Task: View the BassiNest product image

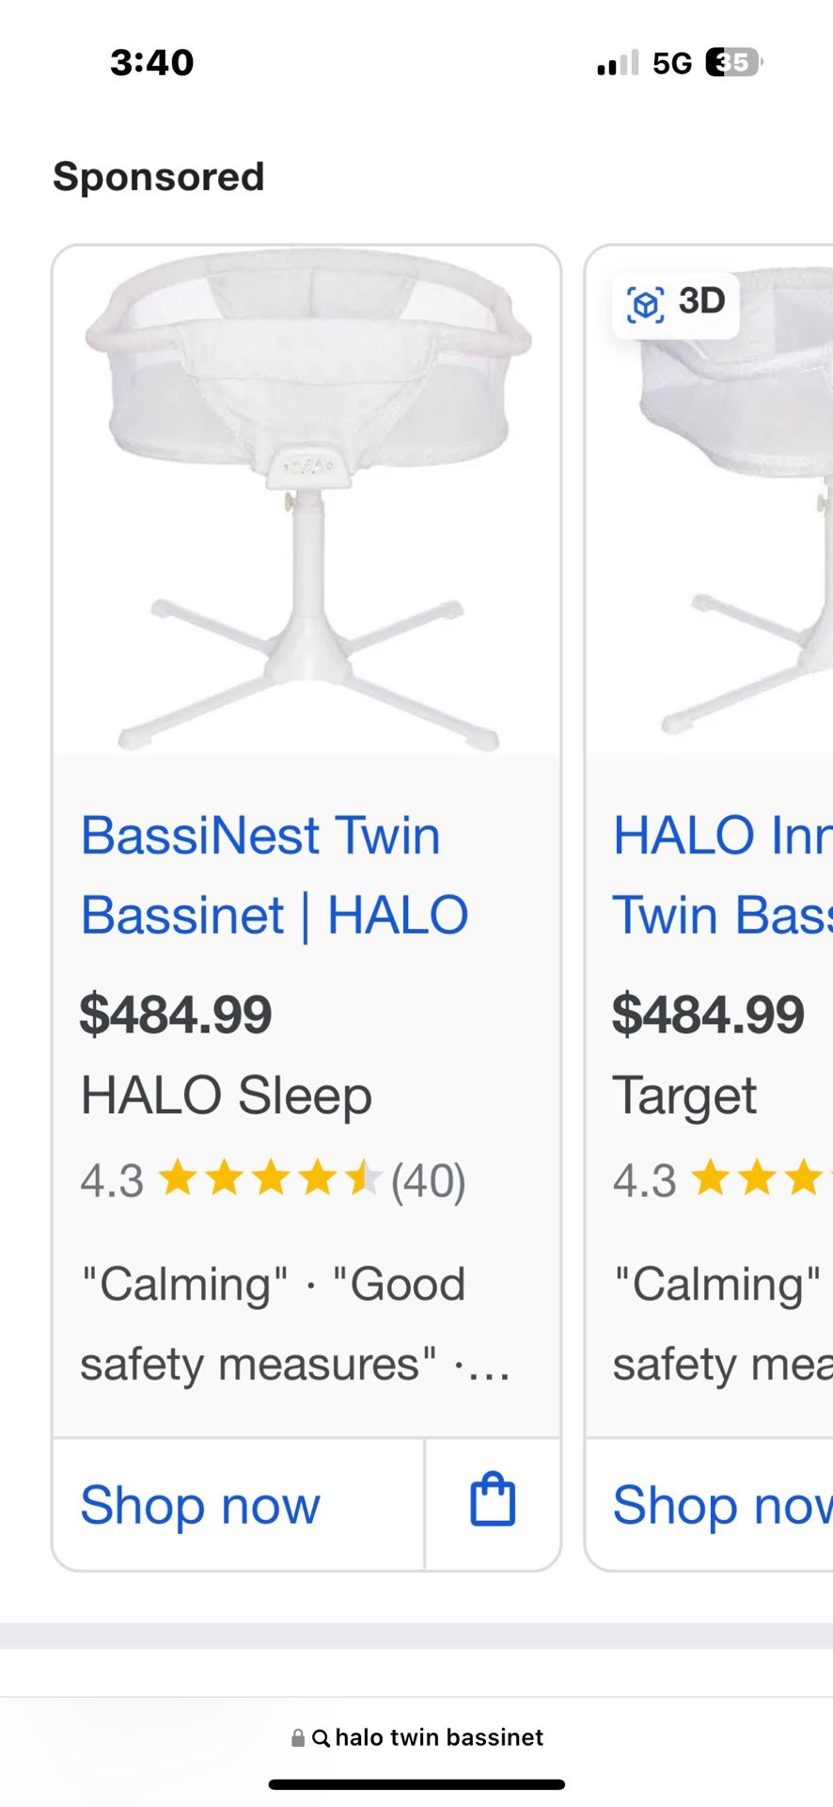Action: pos(306,499)
